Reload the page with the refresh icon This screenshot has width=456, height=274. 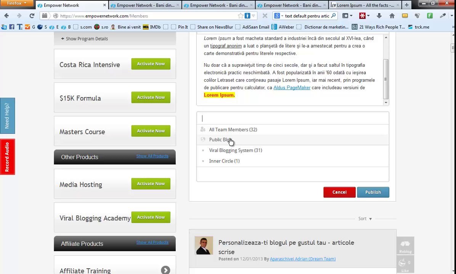click(32, 16)
